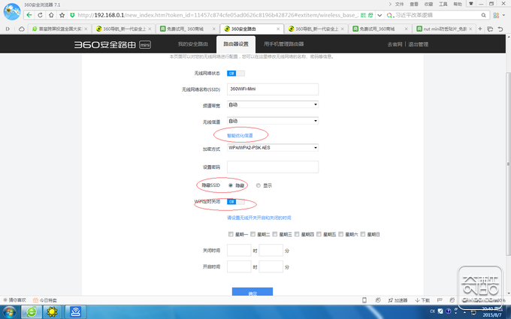Open the 加速器 accelerator icon in status bar

[x=398, y=300]
